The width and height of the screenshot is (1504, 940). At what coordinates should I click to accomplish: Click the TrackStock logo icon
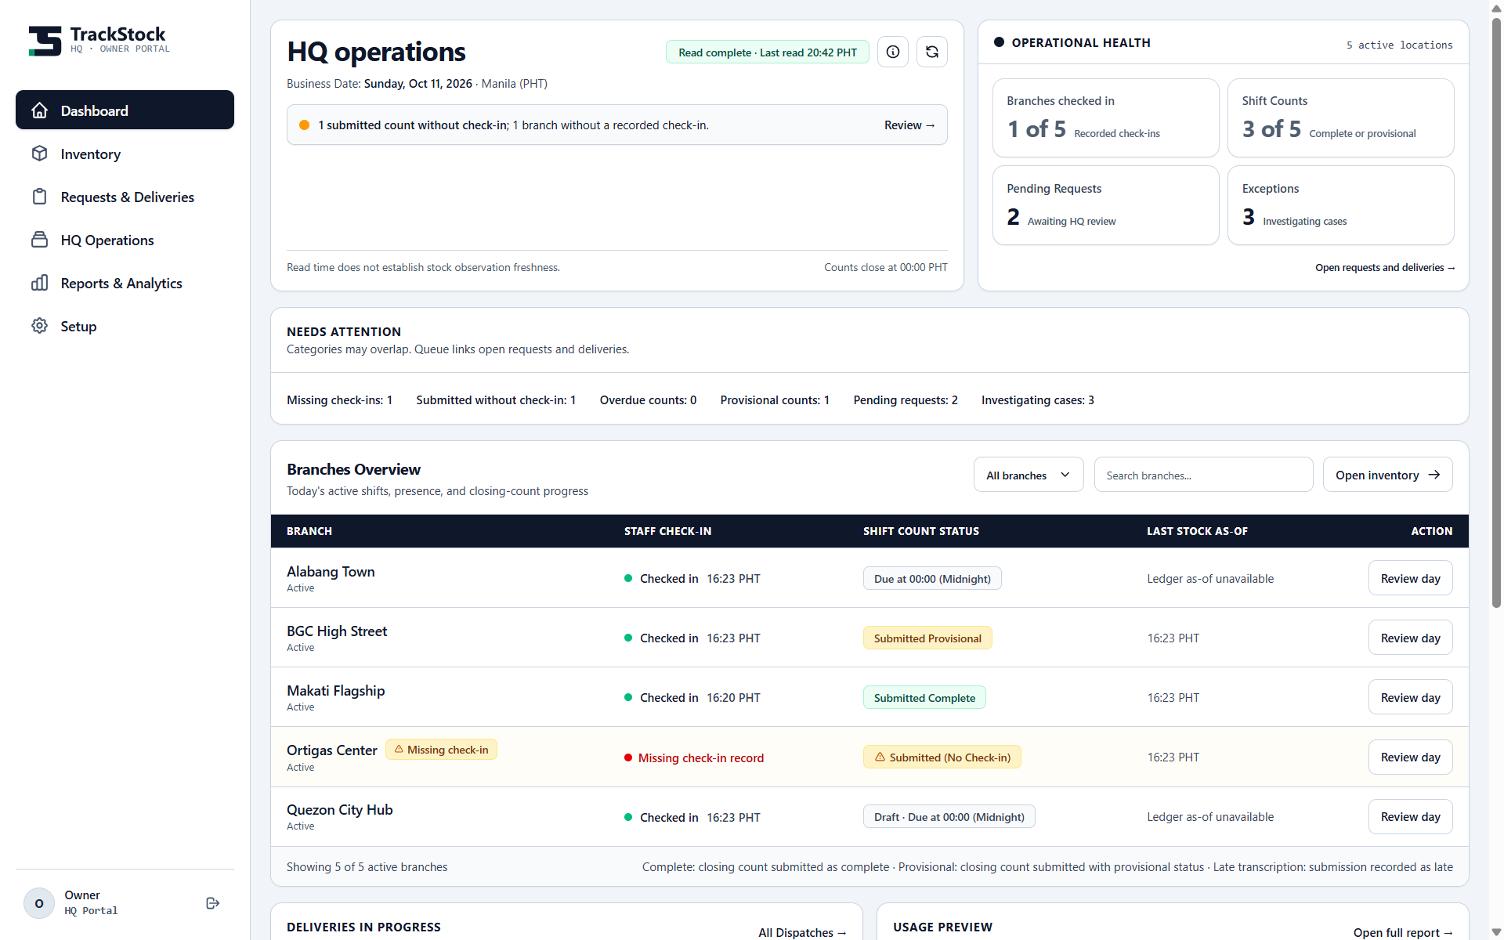tap(45, 41)
